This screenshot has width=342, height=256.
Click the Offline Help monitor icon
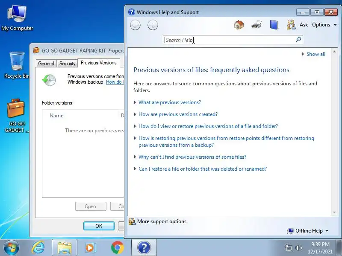click(290, 231)
